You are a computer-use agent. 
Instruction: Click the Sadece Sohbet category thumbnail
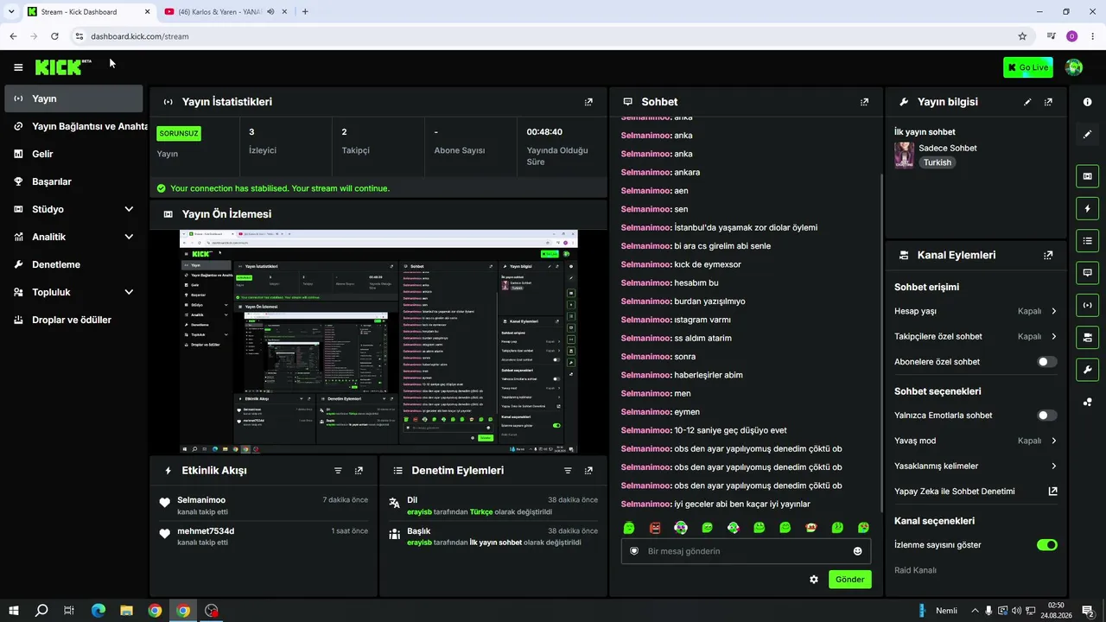(x=905, y=155)
